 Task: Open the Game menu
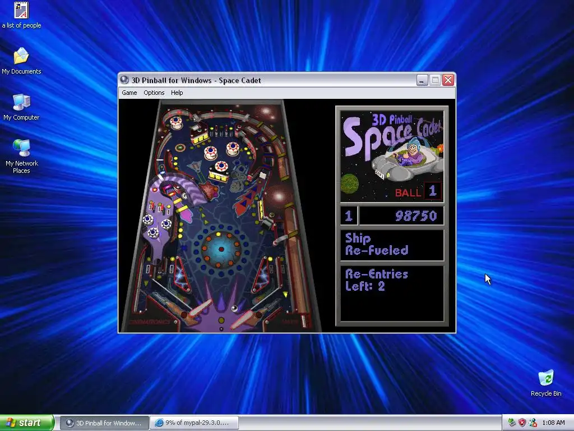click(129, 93)
